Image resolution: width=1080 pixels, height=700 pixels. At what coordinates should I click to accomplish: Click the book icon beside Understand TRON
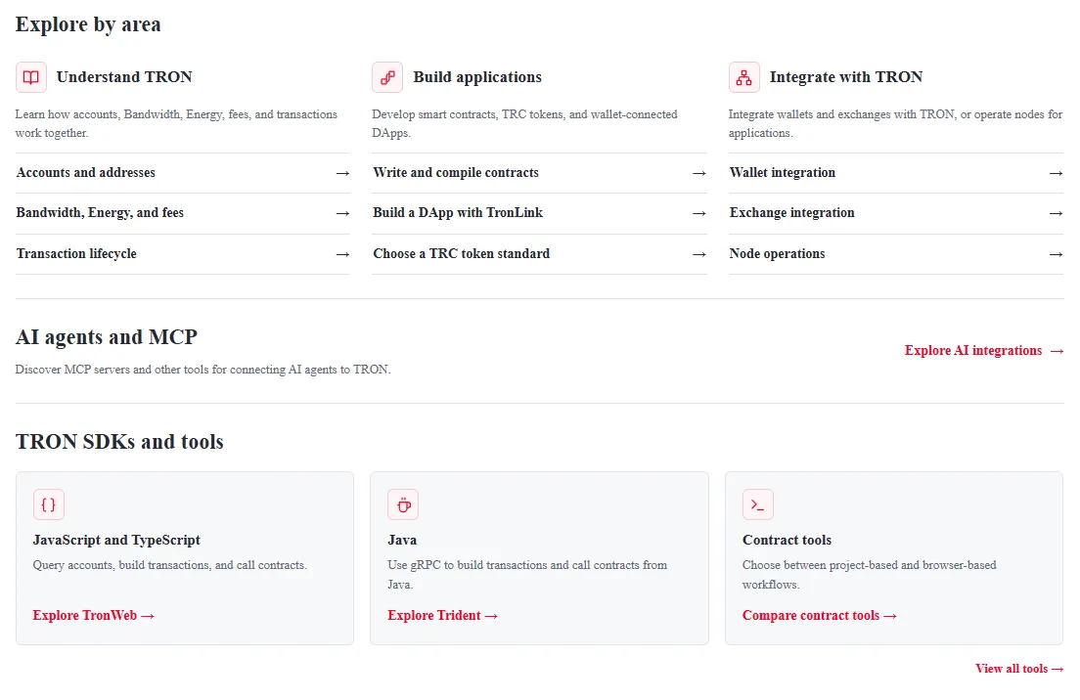click(31, 77)
